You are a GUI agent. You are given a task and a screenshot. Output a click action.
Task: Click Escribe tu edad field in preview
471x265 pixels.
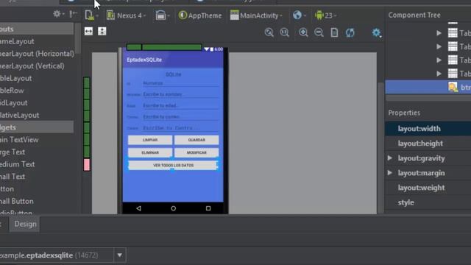tap(181, 106)
